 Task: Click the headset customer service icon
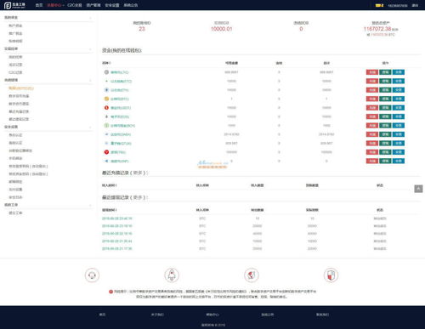pos(92,275)
